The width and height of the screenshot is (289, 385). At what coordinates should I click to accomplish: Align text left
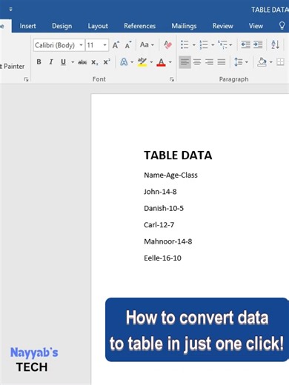coord(185,62)
